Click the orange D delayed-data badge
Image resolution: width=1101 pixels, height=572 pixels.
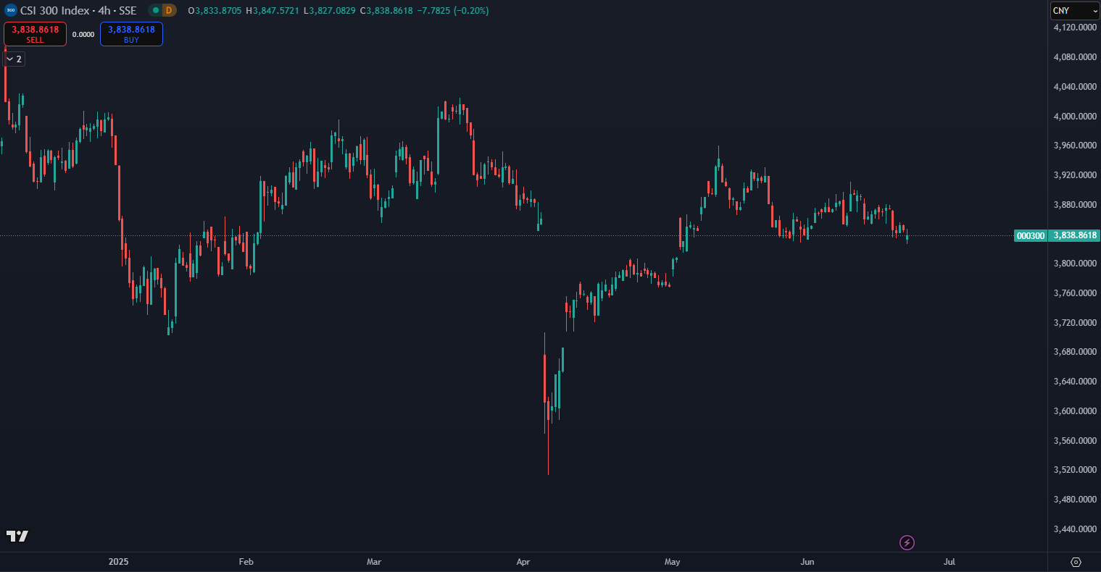[x=169, y=10]
